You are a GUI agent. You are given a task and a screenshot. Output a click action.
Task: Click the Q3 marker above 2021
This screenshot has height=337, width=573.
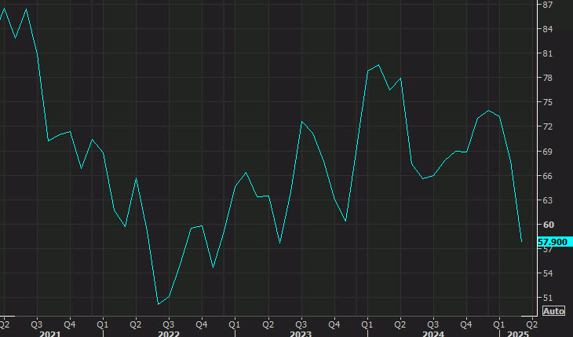[x=37, y=324]
